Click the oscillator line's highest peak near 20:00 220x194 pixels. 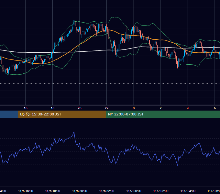click(x=74, y=132)
